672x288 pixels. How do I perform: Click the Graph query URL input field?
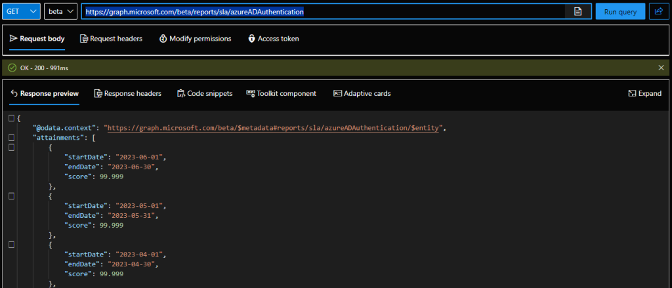323,12
